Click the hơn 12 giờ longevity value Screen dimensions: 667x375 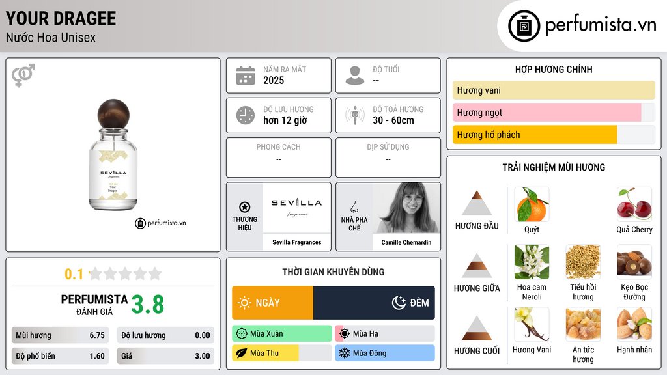coord(285,120)
